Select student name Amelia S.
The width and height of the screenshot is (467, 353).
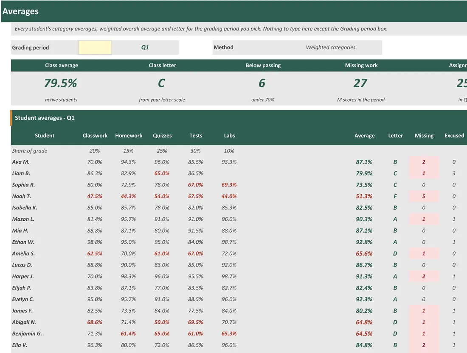click(x=23, y=254)
